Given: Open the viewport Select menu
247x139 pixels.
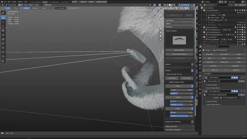Looking at the screenshot, I should click(31, 5).
